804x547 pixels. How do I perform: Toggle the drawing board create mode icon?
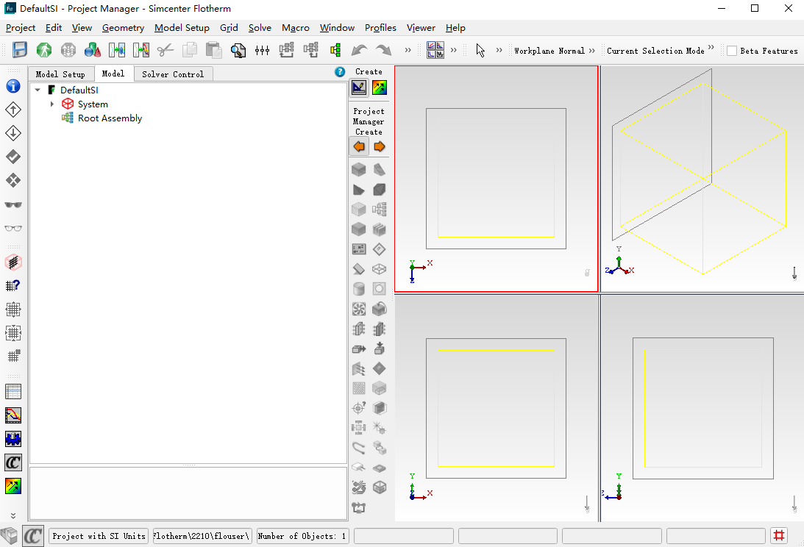click(359, 87)
